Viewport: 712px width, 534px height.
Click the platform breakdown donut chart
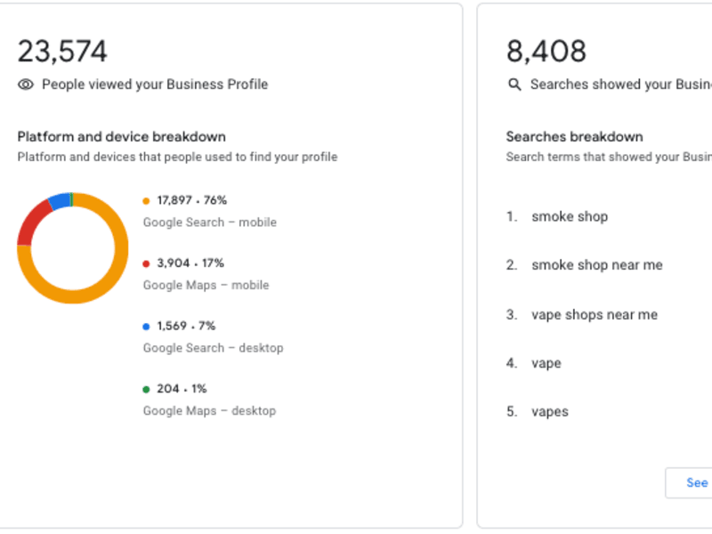(x=73, y=248)
